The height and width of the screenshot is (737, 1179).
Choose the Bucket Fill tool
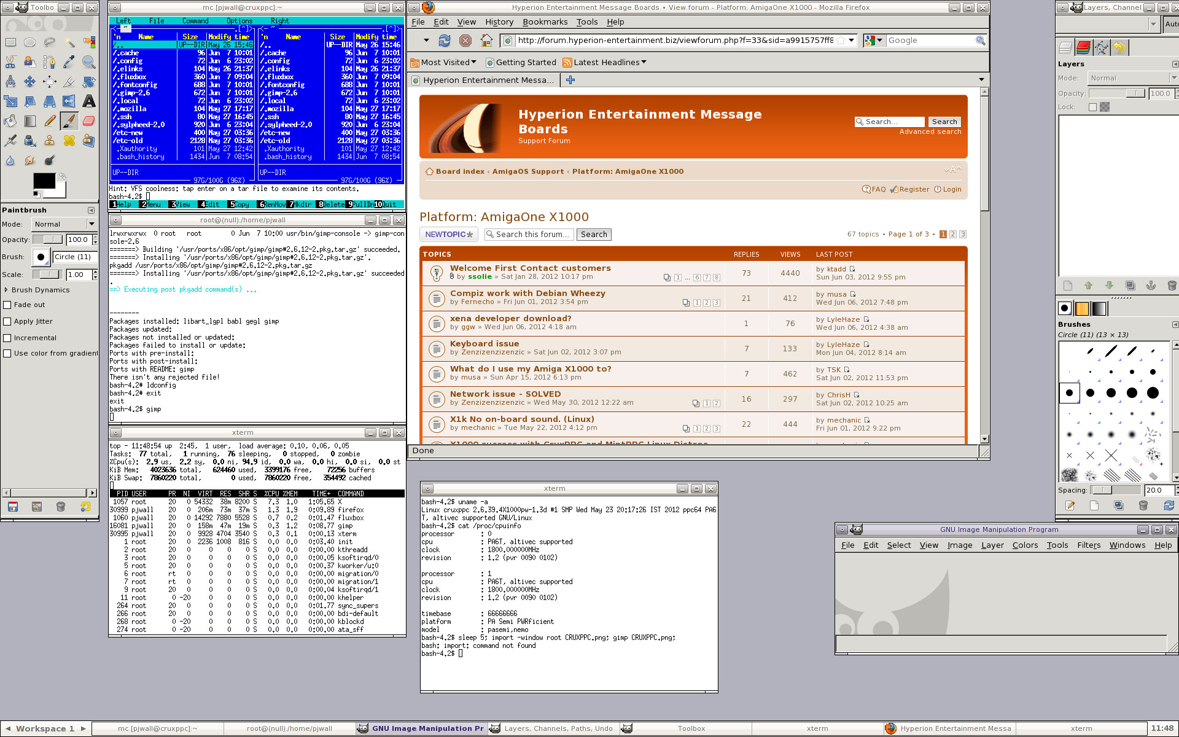coord(10,121)
